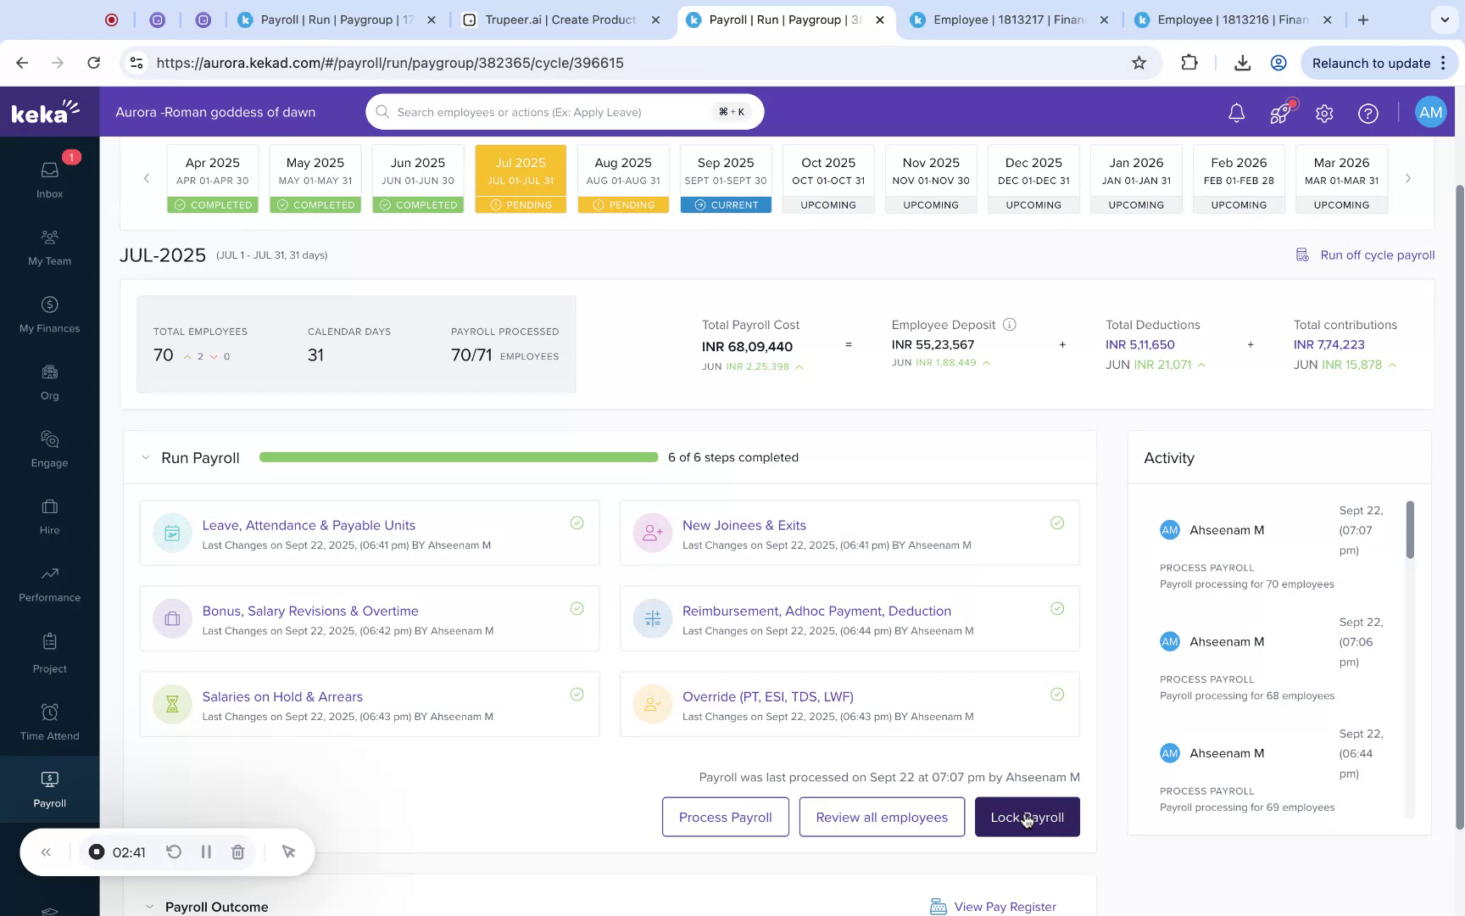The height and width of the screenshot is (916, 1465).
Task: Open the Performance section
Action: 49,584
